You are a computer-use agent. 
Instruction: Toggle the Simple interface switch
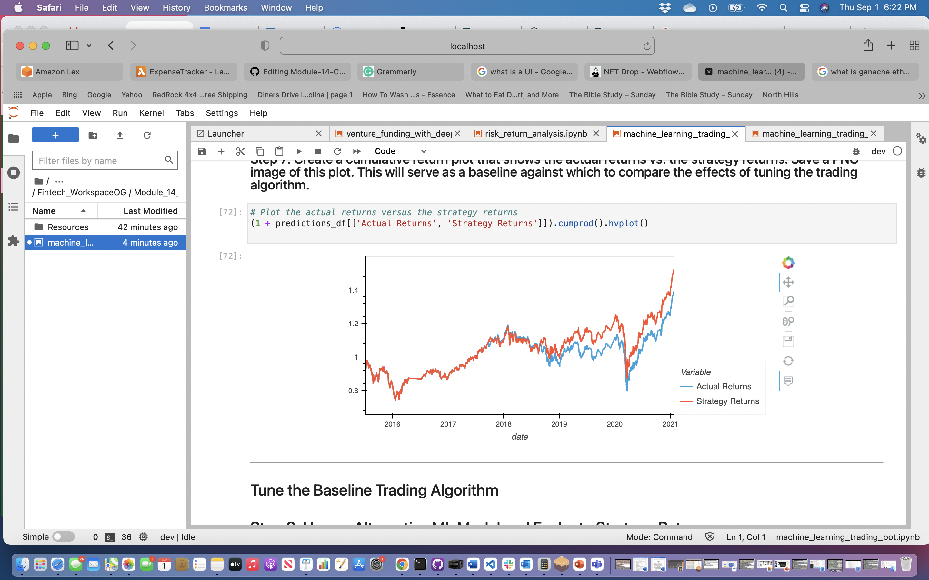point(64,536)
